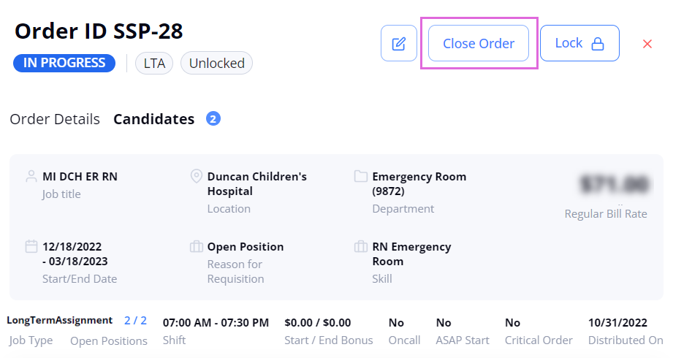Click briefcase icon beside RN Emergency Room skill
The width and height of the screenshot is (673, 358).
pyautogui.click(x=360, y=246)
